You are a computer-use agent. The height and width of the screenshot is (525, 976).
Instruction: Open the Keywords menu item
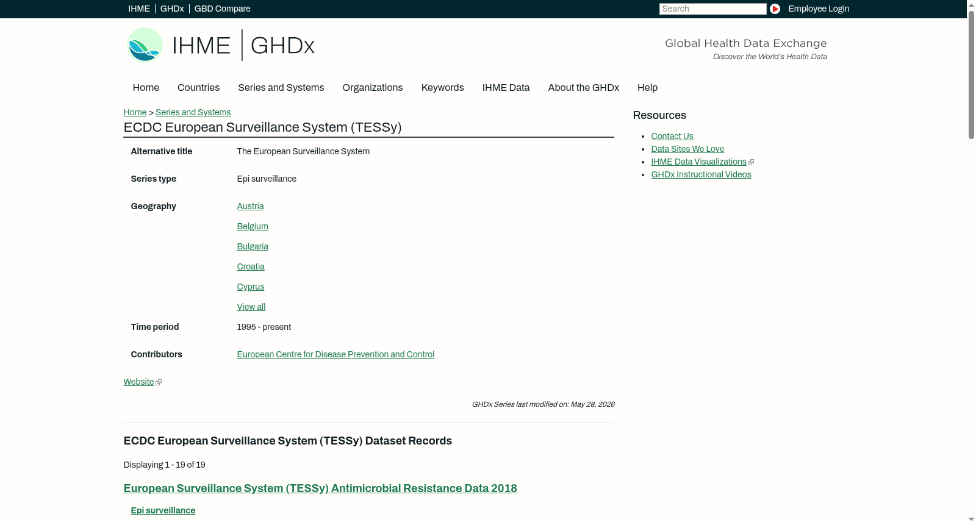pyautogui.click(x=443, y=88)
